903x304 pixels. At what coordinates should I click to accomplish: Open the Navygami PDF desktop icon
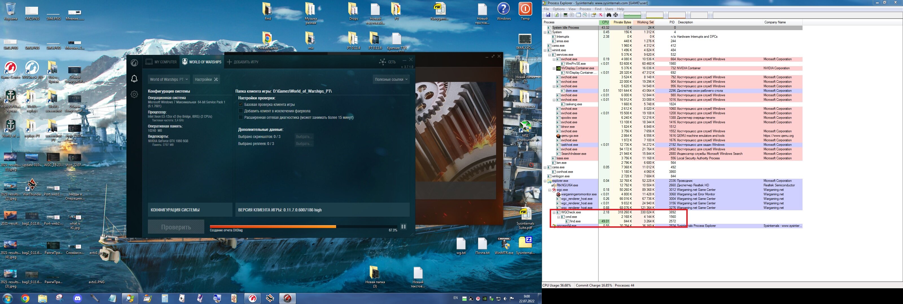point(439,12)
